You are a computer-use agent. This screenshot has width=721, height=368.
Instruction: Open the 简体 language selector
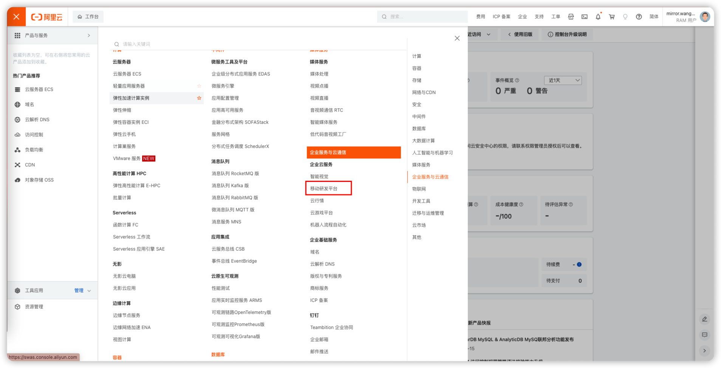[654, 17]
